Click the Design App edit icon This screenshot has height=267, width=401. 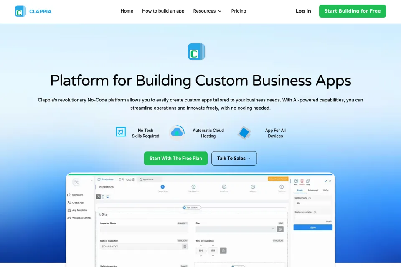pos(99,179)
